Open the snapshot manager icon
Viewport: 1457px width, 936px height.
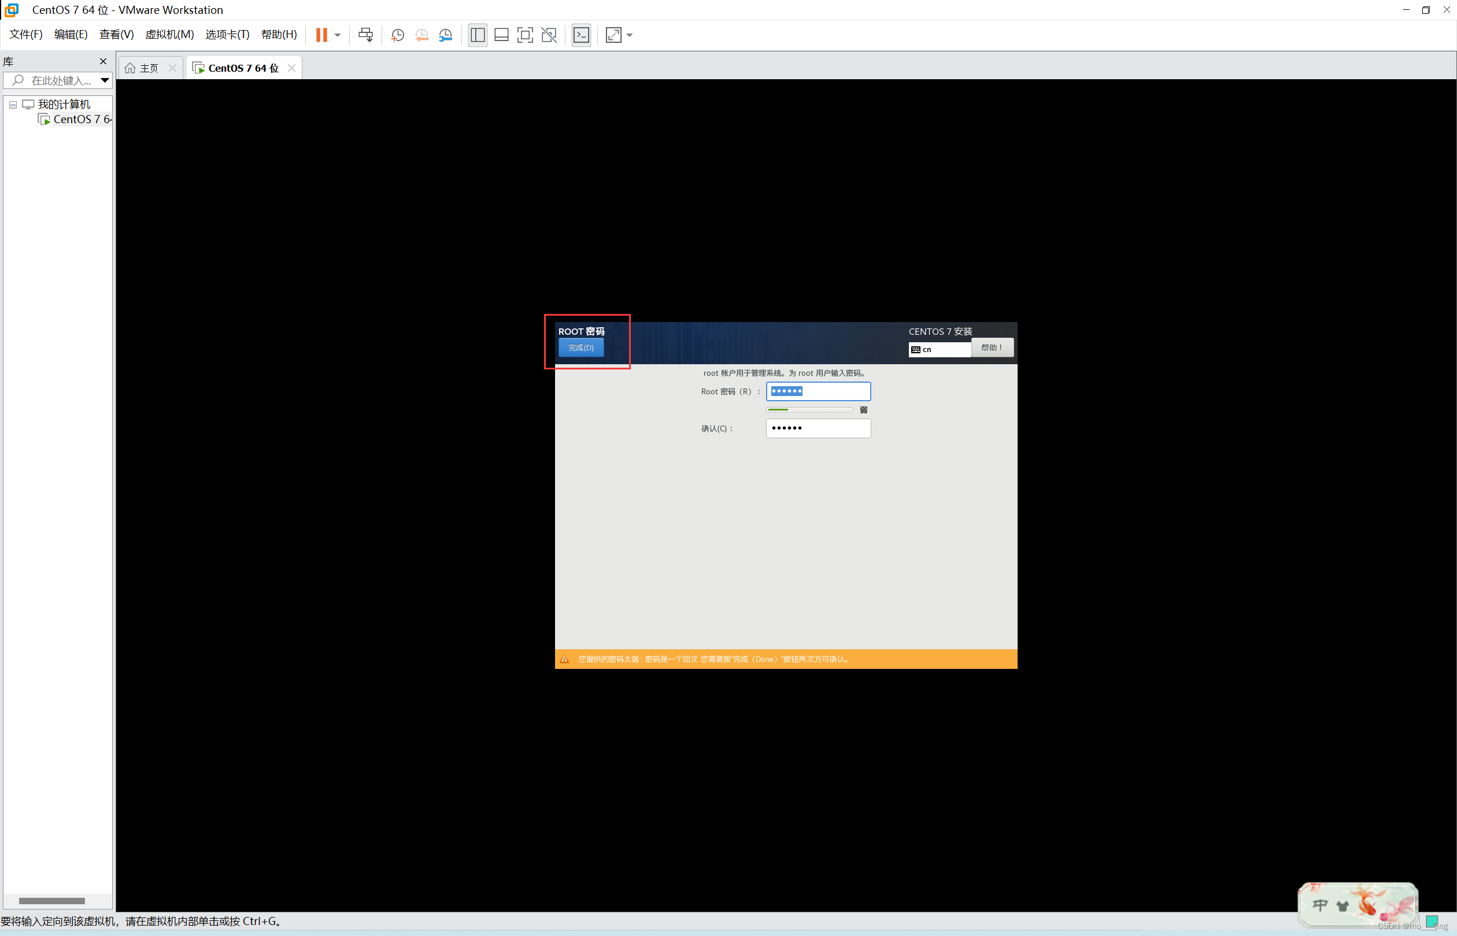[x=446, y=35]
